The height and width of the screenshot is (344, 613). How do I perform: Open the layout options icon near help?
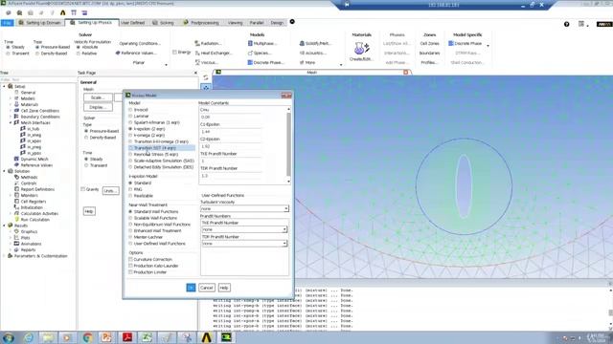pyautogui.click(x=581, y=24)
